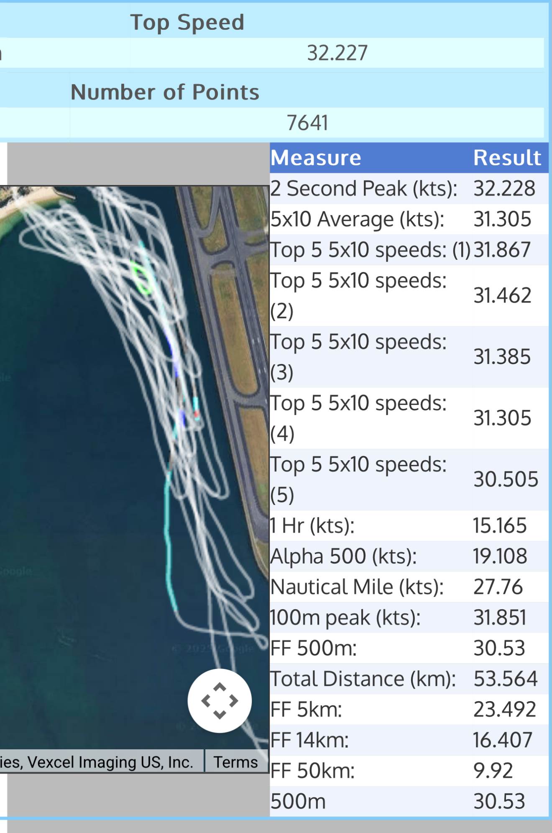Click the Top Speed heading
This screenshot has width=552, height=833.
pos(187,22)
